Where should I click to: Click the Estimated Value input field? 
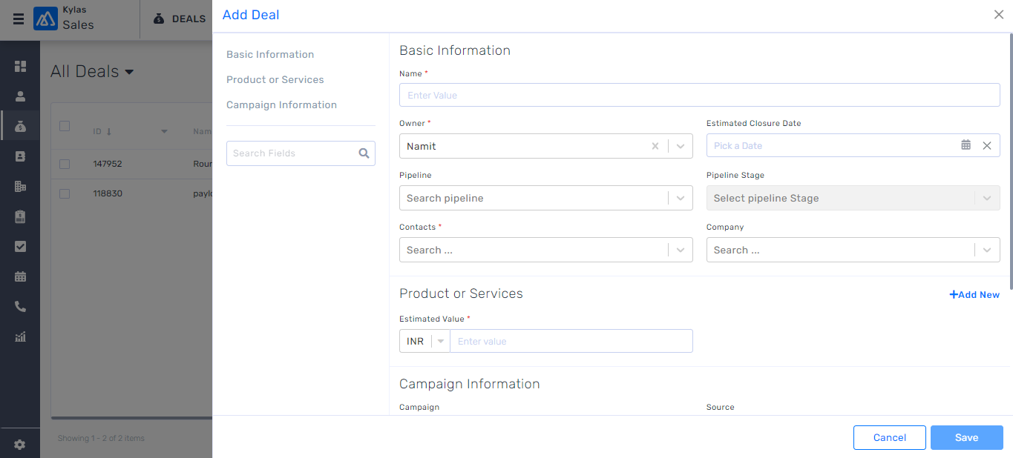[x=571, y=341]
